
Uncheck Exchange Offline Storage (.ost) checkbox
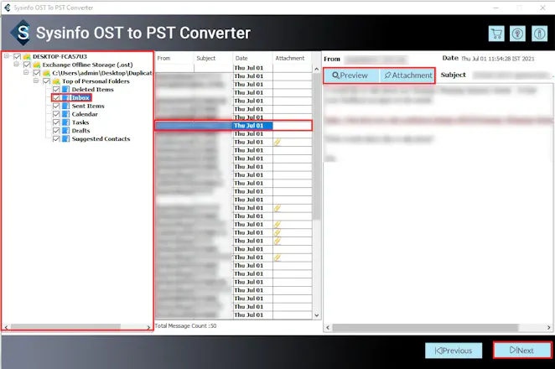(27, 65)
